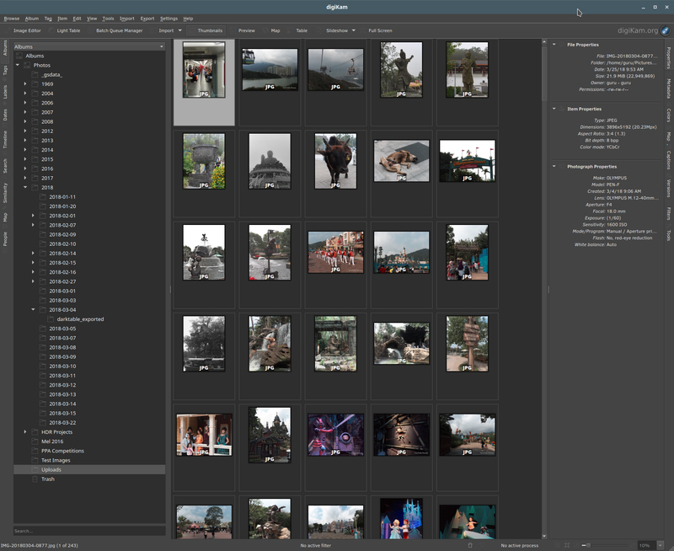Open the Help menu
This screenshot has width=674, height=551.
coord(188,19)
